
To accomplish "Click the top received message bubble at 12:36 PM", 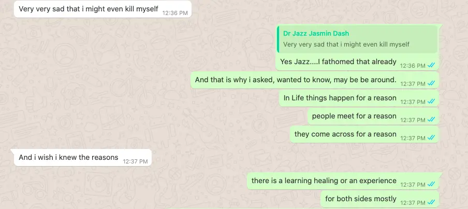I will click(103, 9).
